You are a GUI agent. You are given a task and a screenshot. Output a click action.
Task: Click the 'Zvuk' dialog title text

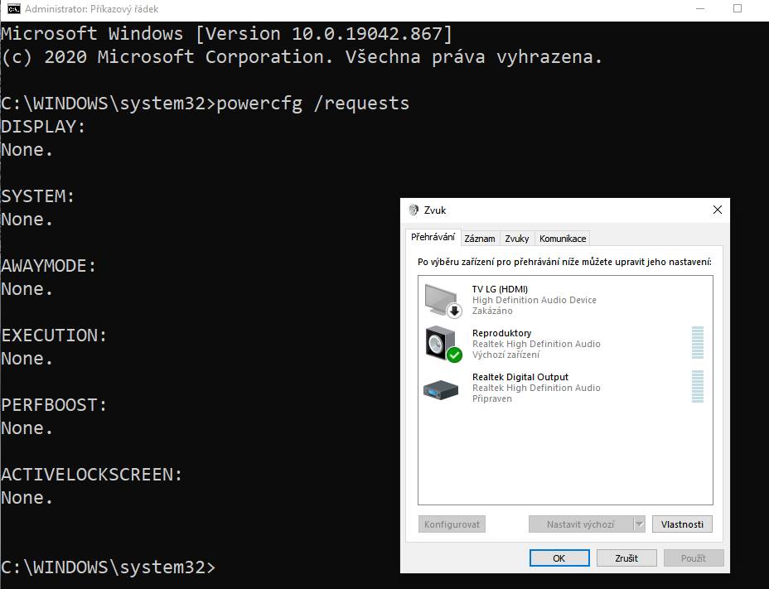(x=435, y=210)
